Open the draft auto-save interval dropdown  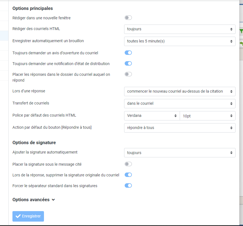[x=180, y=41]
